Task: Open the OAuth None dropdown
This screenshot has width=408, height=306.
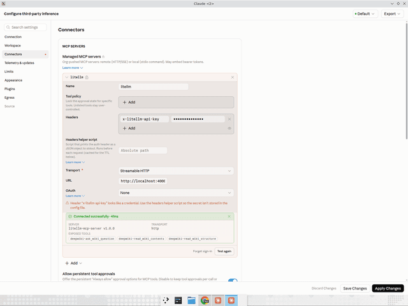Action: [x=176, y=193]
